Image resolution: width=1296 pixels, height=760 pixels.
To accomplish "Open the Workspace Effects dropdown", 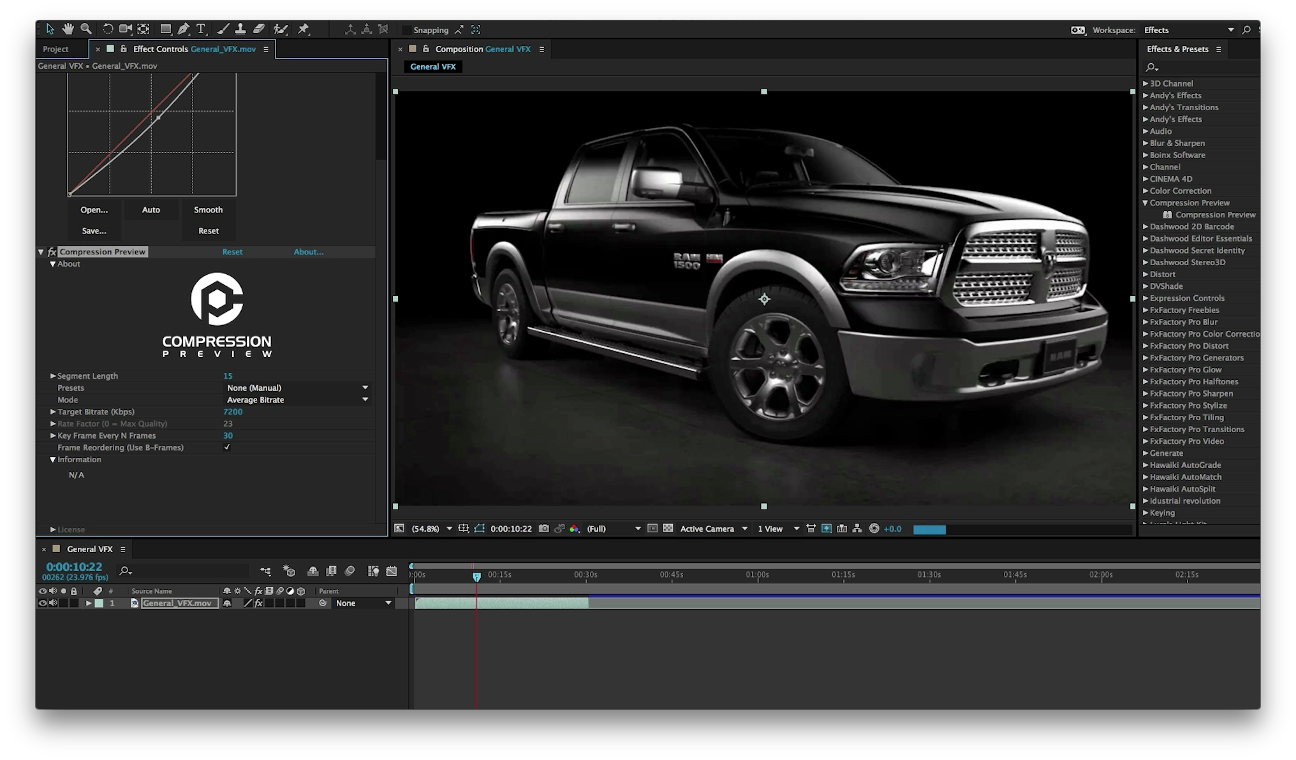I will (x=1188, y=30).
